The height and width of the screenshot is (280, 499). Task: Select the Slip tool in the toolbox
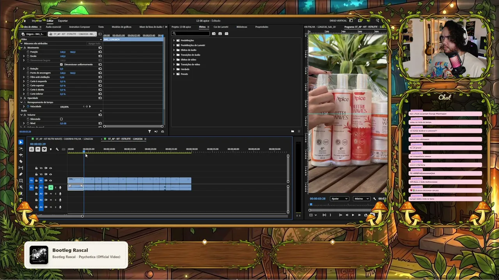(21, 168)
